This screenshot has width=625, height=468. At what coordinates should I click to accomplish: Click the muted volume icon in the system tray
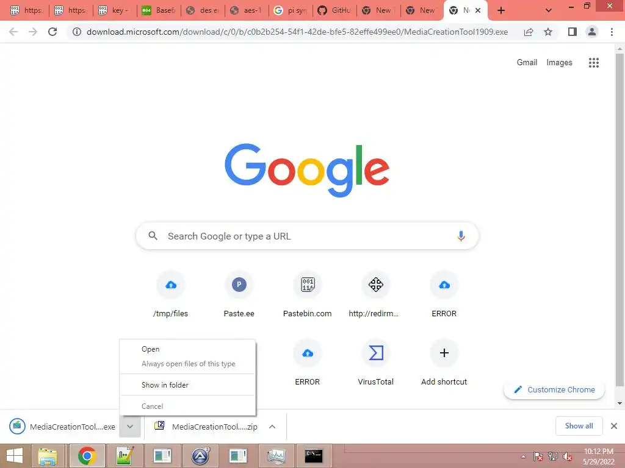567,457
